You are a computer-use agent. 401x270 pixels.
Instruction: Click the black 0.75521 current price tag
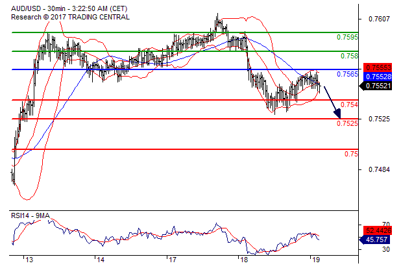point(376,86)
